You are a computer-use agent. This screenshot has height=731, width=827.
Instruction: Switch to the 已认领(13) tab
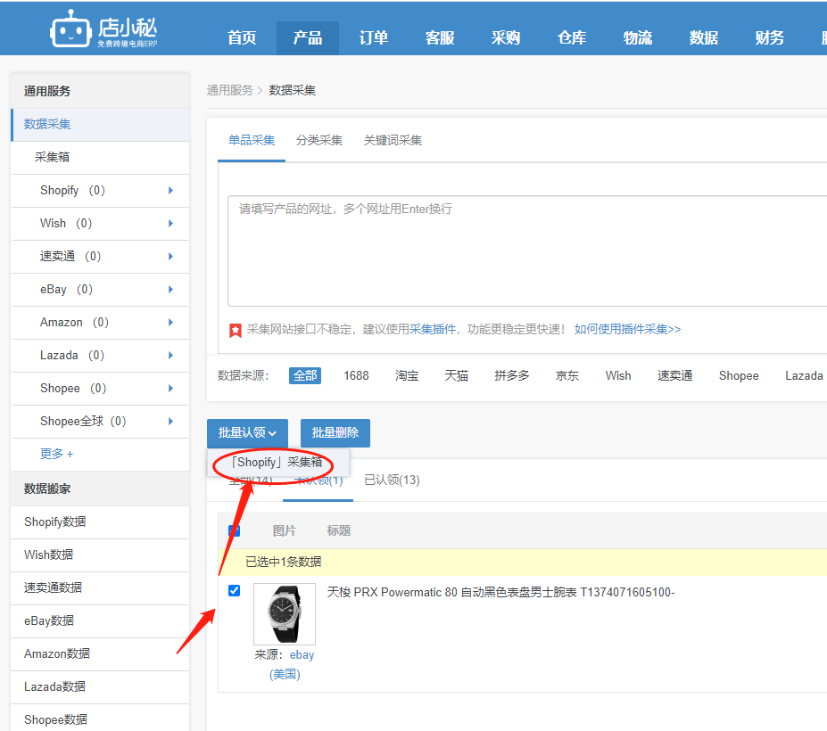392,480
